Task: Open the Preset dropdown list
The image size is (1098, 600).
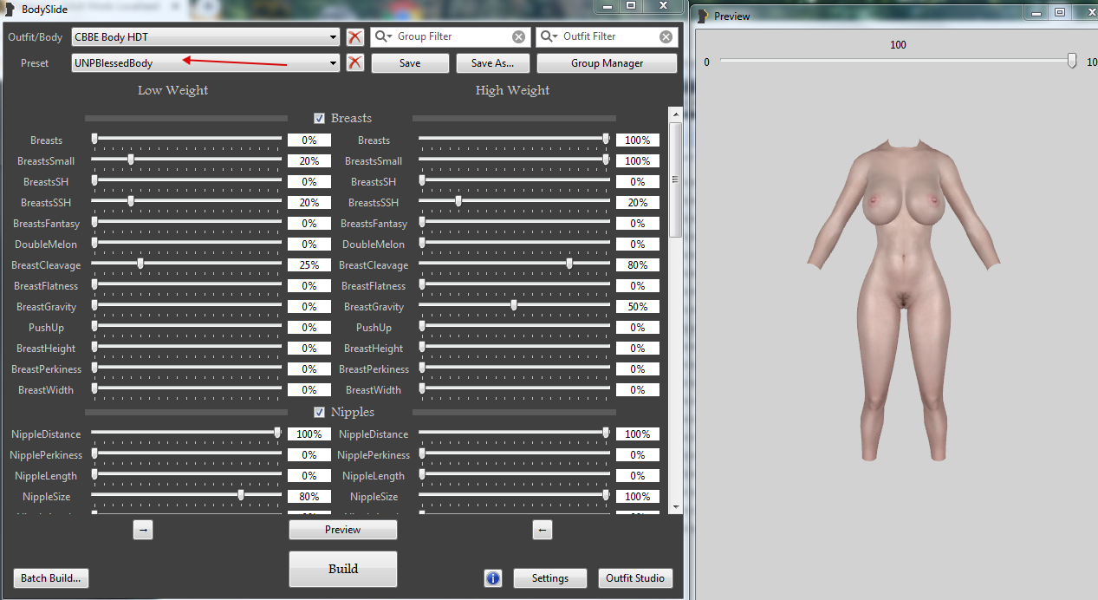Action: (334, 63)
